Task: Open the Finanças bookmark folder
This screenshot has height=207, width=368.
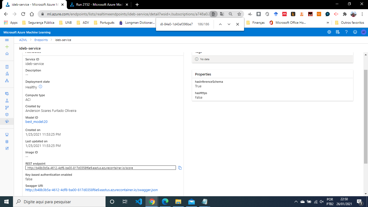Action: (255, 23)
